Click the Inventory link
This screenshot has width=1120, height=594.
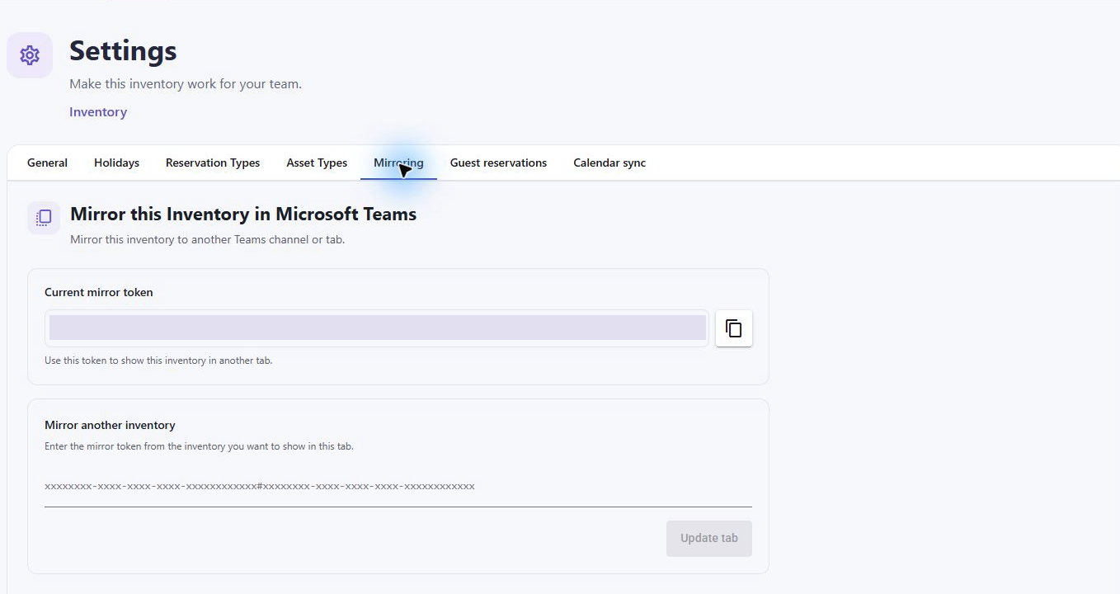[x=98, y=112]
